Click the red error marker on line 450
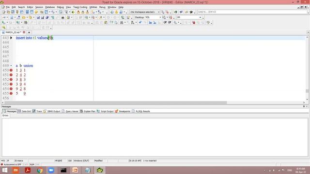The height and width of the screenshot is (174, 310). coord(11,70)
